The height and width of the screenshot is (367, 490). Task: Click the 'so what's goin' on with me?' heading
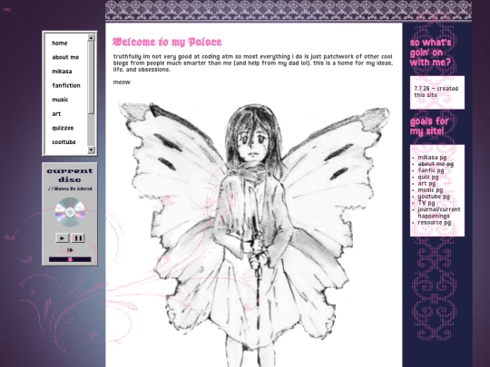[431, 53]
